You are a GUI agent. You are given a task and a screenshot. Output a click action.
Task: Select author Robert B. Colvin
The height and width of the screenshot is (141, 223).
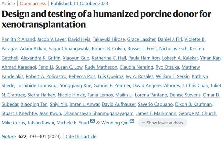(x=108, y=49)
